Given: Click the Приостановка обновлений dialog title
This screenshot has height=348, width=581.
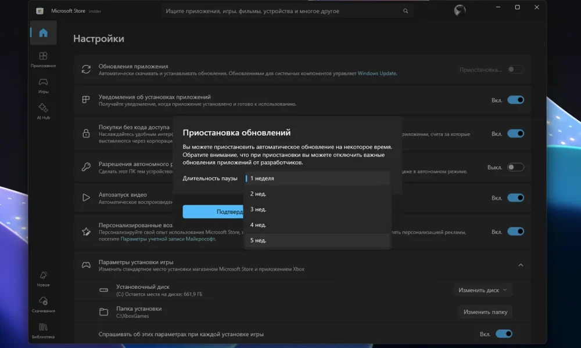Looking at the screenshot, I should (236, 132).
